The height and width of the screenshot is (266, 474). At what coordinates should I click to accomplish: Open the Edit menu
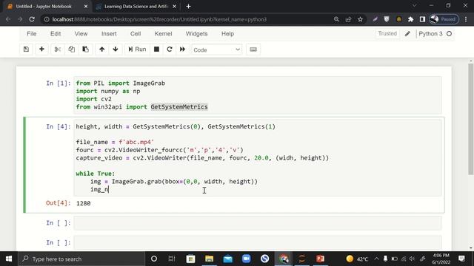[x=56, y=34]
